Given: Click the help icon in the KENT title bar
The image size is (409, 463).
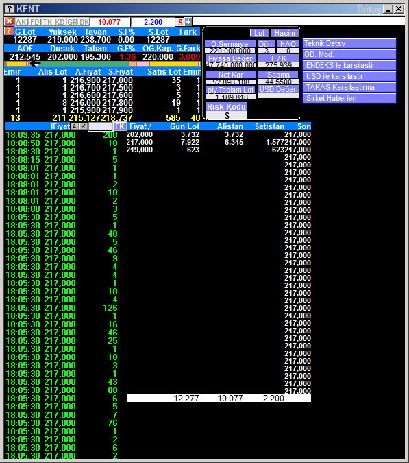Looking at the screenshot, I should (10, 9).
